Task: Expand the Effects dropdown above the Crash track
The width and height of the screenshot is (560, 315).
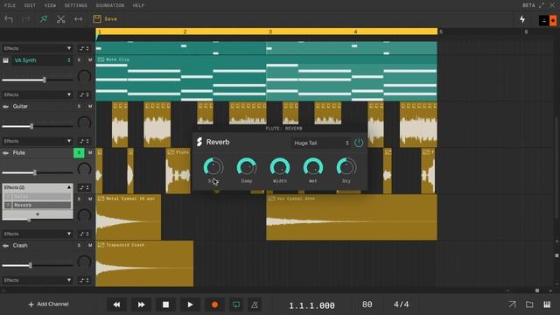Action: pos(37,234)
